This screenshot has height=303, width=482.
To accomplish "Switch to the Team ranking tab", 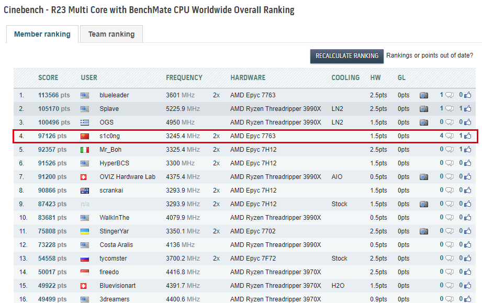I will click(x=111, y=34).
